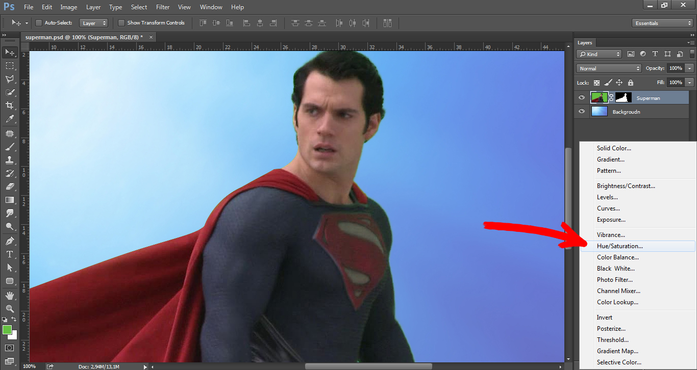The image size is (697, 370).
Task: Swap foreground and background colors
Action: [14, 320]
